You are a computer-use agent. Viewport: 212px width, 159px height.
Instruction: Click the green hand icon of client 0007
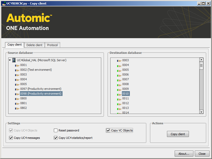tap(119, 80)
